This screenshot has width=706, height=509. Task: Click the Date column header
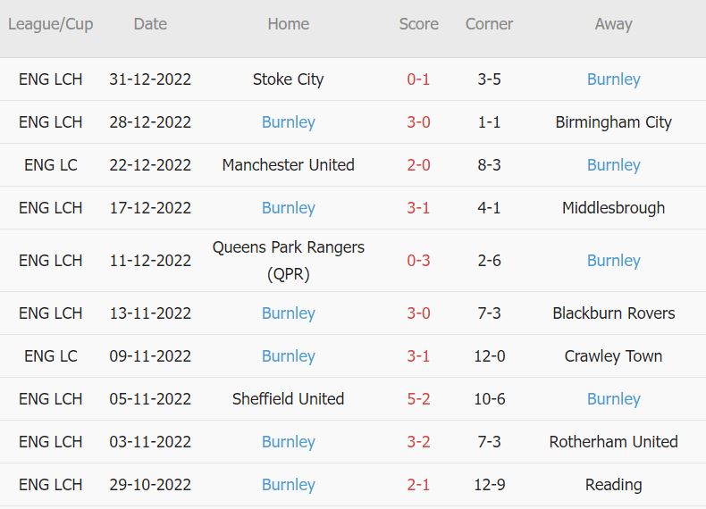coord(150,24)
